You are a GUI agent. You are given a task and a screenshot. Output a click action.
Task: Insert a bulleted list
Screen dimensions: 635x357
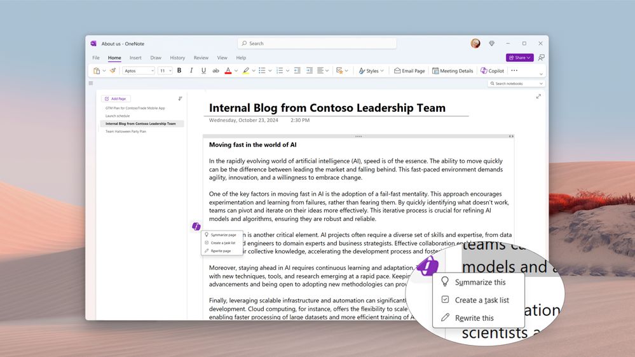pos(262,71)
